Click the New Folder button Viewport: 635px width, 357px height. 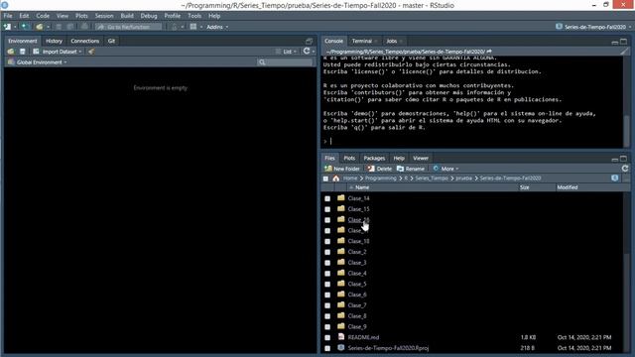342,169
